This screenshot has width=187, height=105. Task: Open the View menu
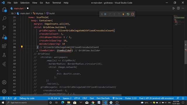pos(34,3)
